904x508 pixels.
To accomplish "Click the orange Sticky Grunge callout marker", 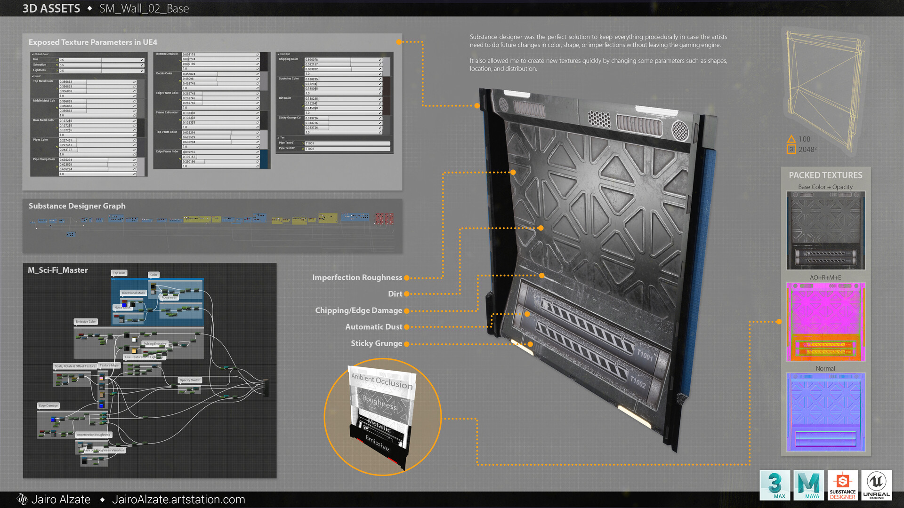I will [406, 344].
